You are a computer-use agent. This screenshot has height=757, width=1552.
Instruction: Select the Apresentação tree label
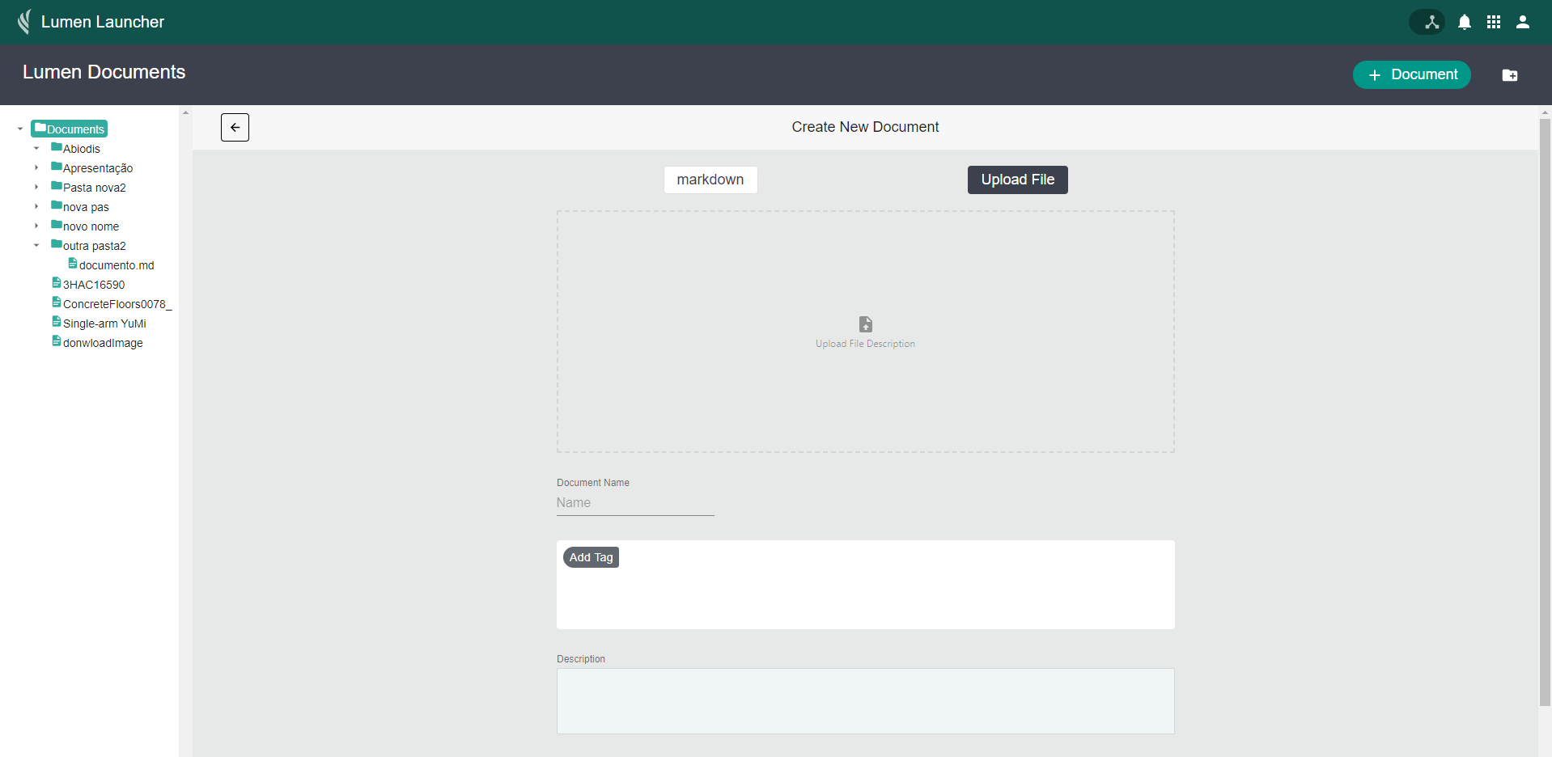click(98, 168)
